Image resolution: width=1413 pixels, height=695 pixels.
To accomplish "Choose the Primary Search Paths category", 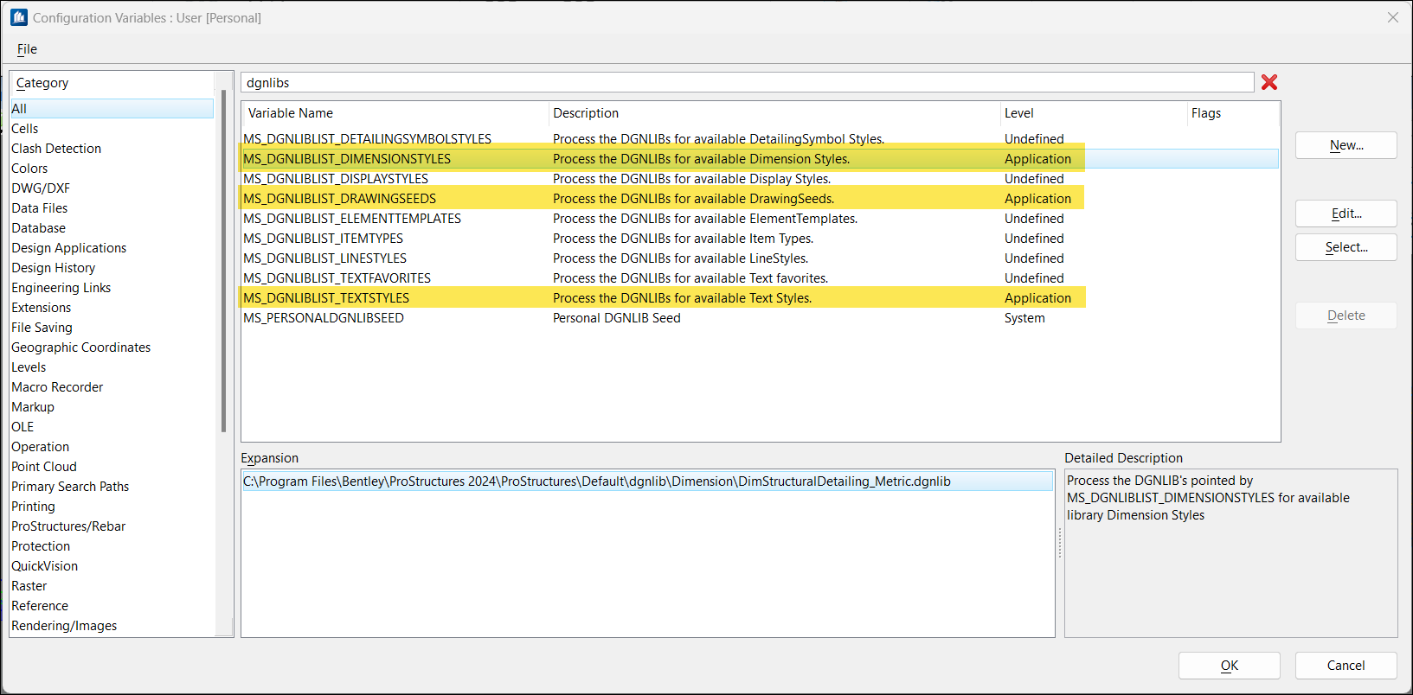I will (70, 487).
